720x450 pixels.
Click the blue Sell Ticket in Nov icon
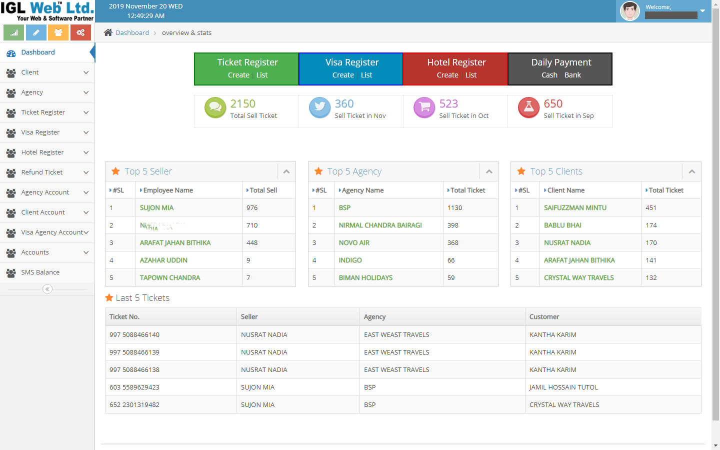[319, 107]
